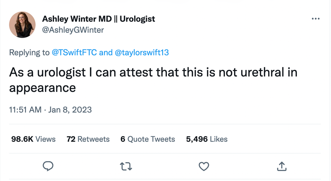Click the reply speech bubble icon
The width and height of the screenshot is (331, 181).
tap(49, 165)
